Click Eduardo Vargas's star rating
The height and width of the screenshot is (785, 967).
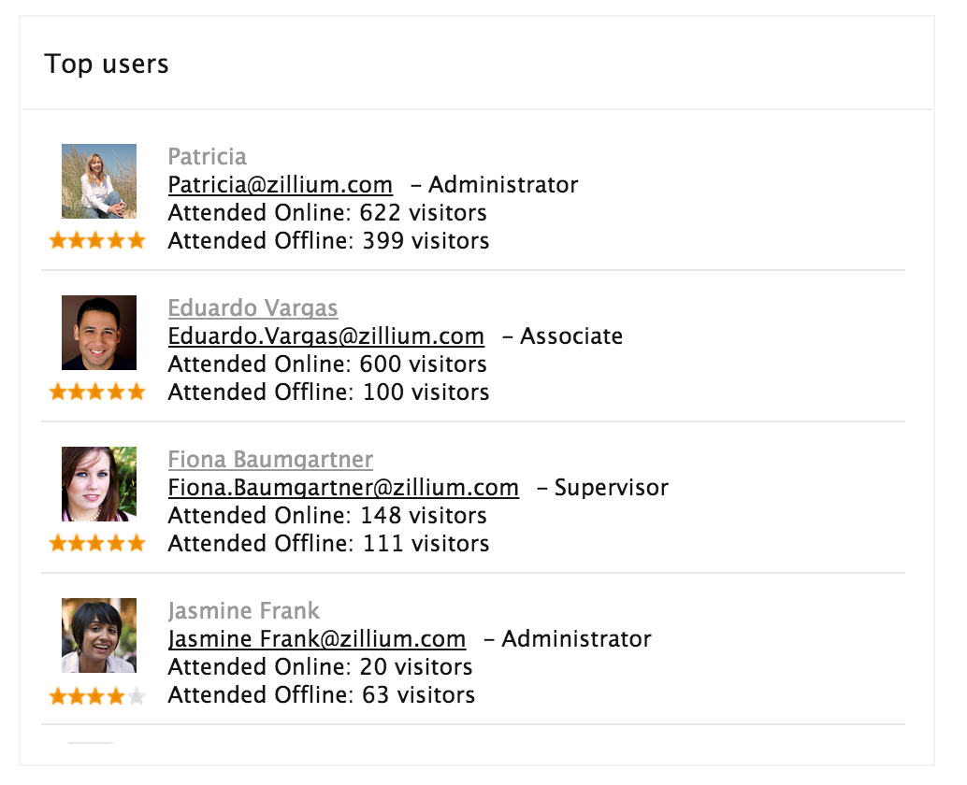tap(97, 392)
